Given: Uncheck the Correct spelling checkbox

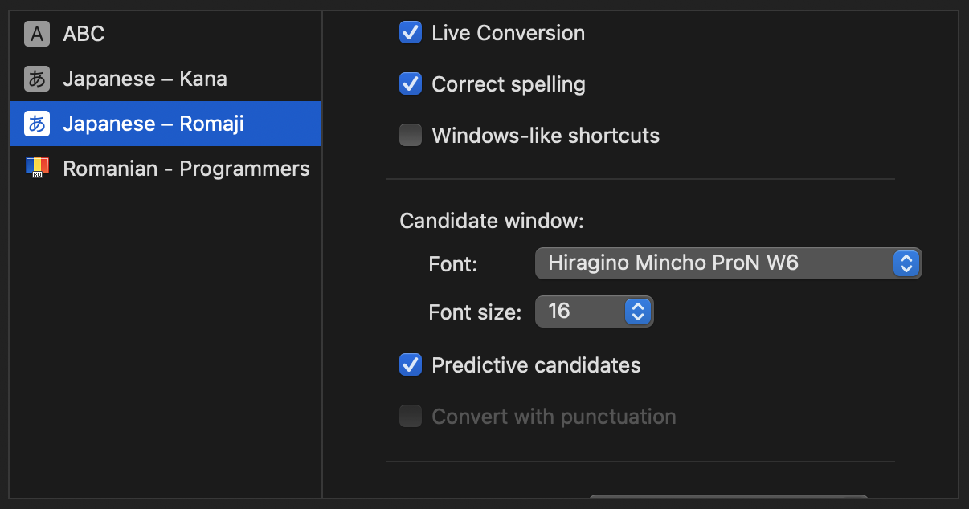Looking at the screenshot, I should pos(411,83).
